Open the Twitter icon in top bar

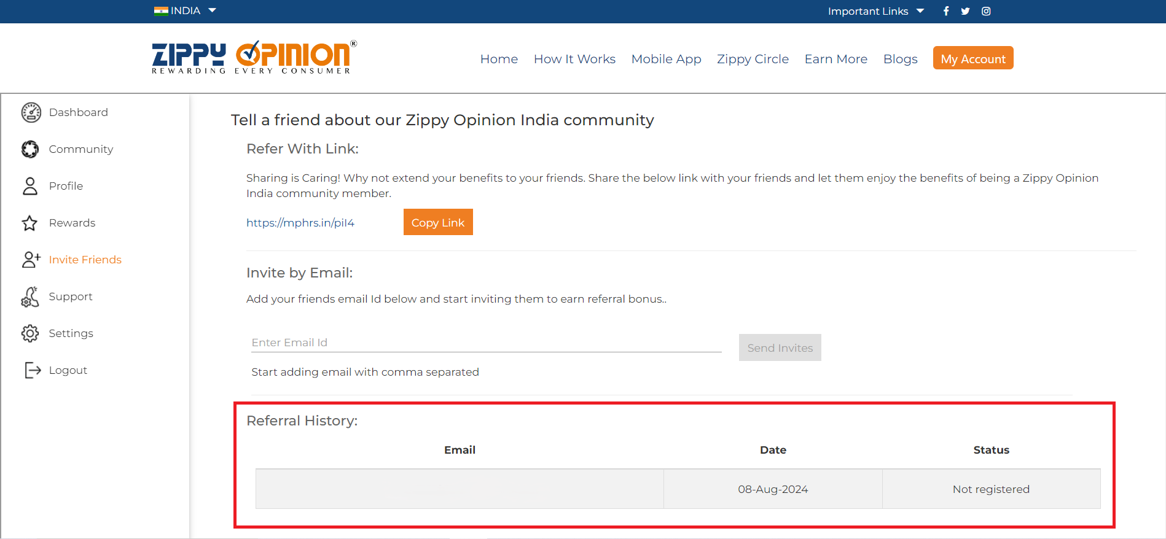tap(965, 11)
